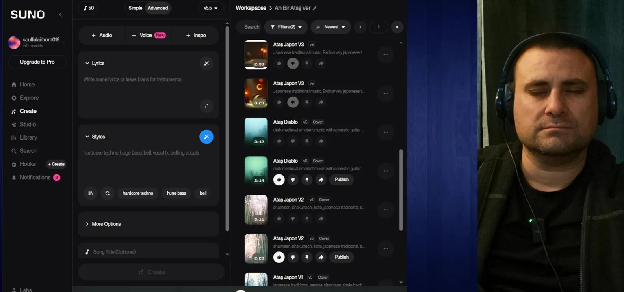Share the Ataş Japon V3 3:29 song

pyautogui.click(x=321, y=102)
